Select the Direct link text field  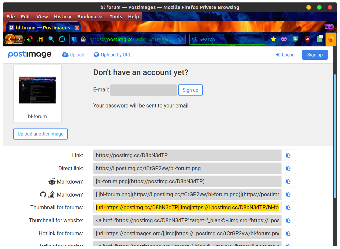click(x=187, y=168)
